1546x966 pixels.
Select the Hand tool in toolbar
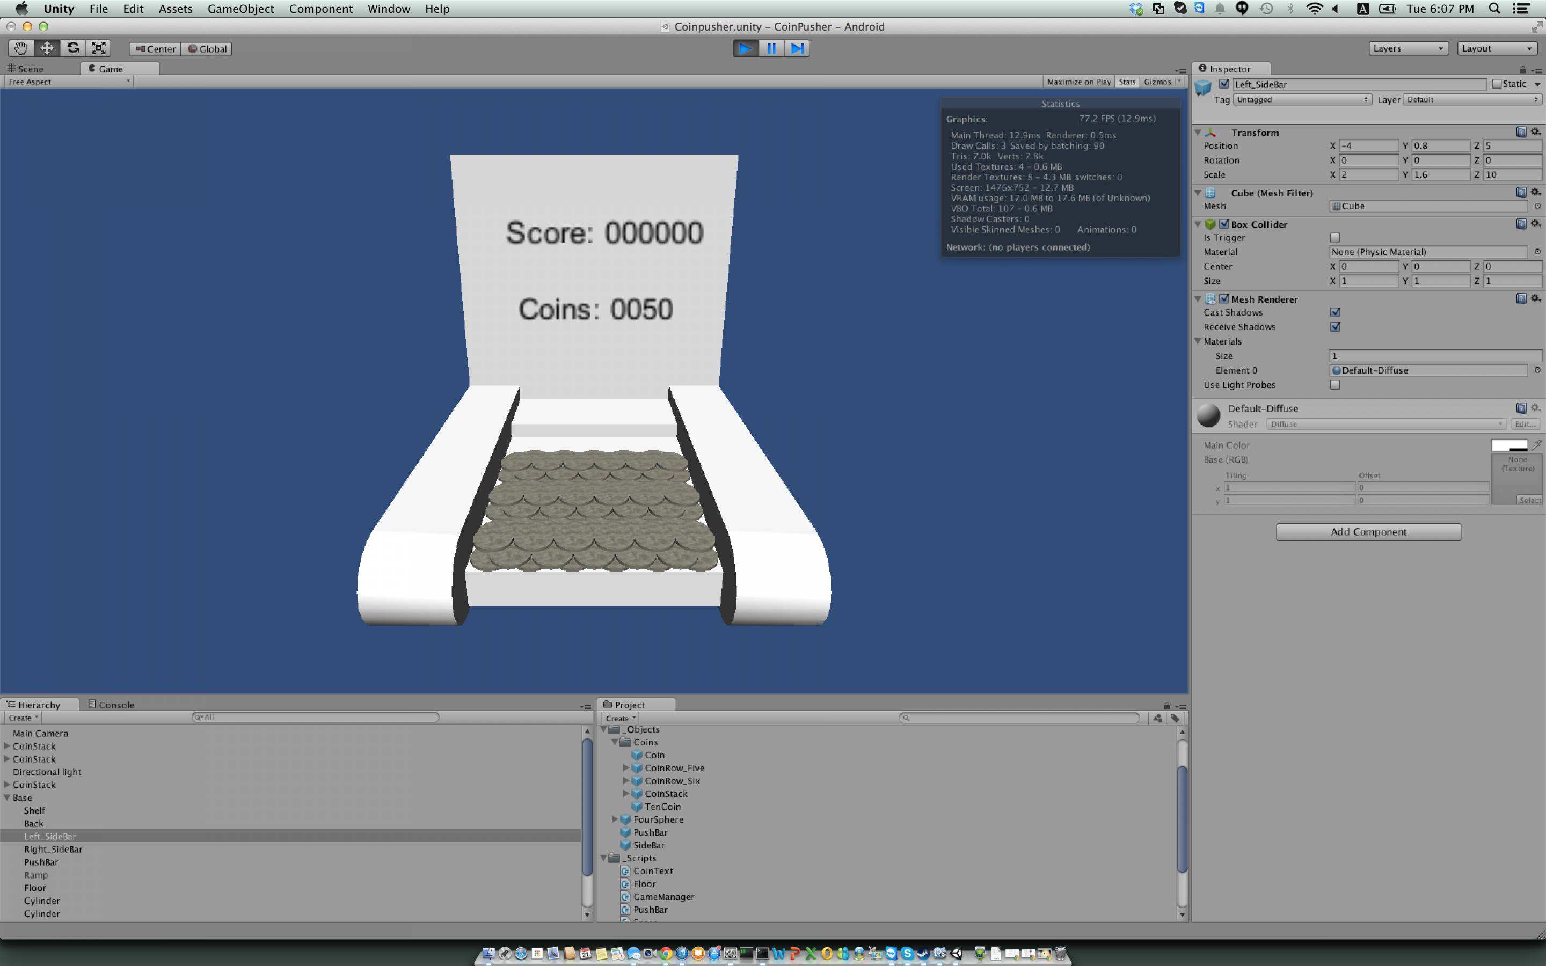coord(20,48)
